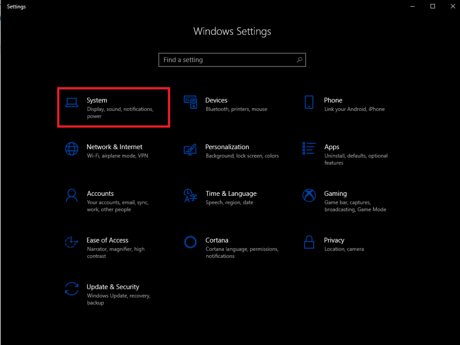The width and height of the screenshot is (460, 345).
Task: Open Gaming settings label
Action: coord(335,194)
